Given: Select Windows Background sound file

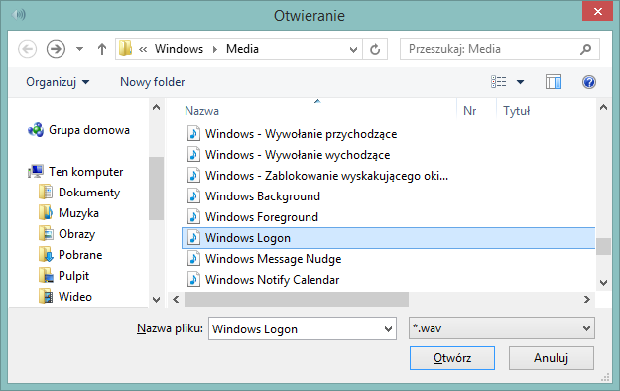Looking at the screenshot, I should pos(263,196).
